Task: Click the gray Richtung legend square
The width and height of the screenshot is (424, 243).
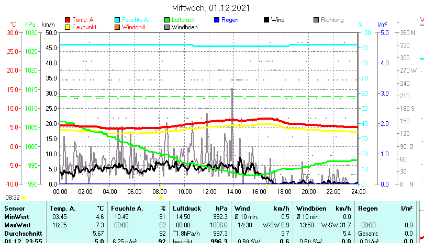Action: [x=316, y=20]
